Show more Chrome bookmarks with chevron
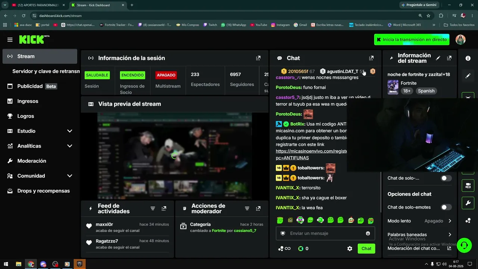Viewport: 478px width, 269px height. point(434,25)
